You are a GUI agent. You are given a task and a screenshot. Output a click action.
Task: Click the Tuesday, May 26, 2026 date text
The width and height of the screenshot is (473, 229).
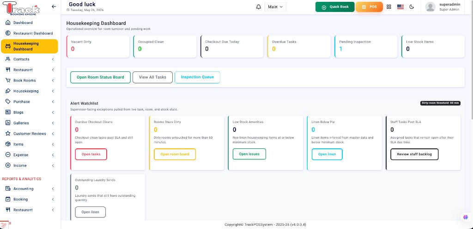(87, 10)
